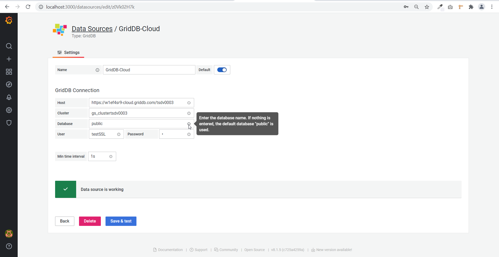The height and width of the screenshot is (257, 499).
Task: Open Explore compass icon
Action: (x=9, y=85)
